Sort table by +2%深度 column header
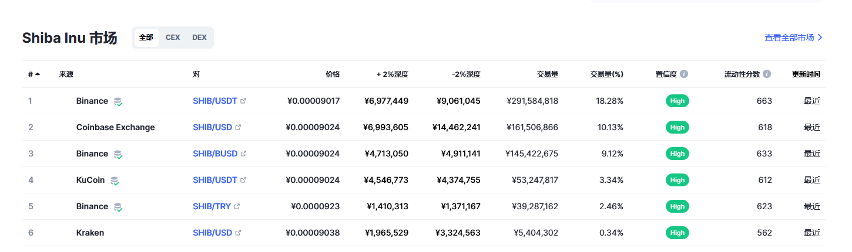Screen dimensions: 852x252 (393, 74)
